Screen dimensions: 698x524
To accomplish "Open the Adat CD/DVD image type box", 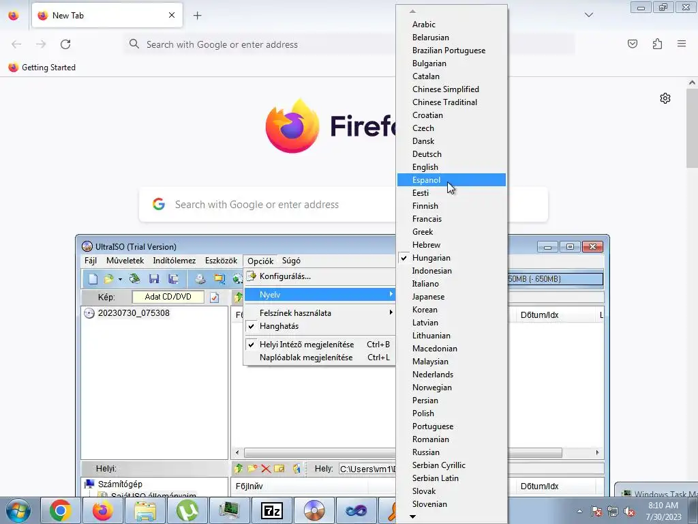I will [x=168, y=297].
